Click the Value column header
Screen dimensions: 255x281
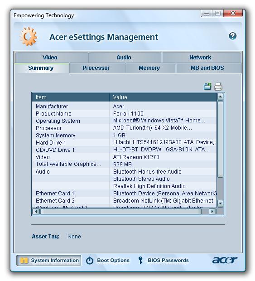(163, 97)
